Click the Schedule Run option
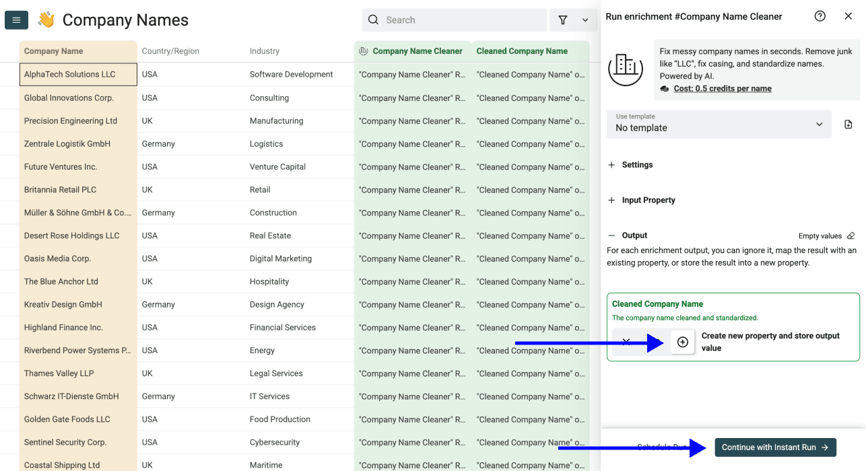Viewport: 866px width, 471px height. click(662, 447)
